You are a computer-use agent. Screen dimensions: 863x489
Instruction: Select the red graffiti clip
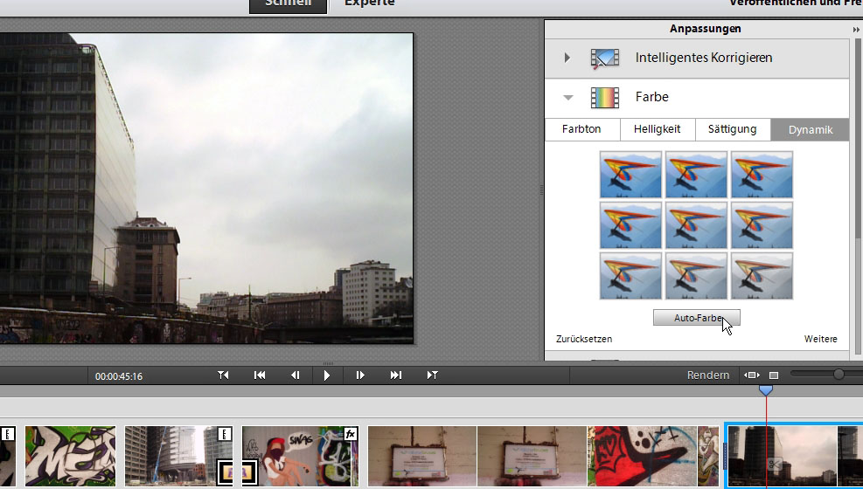pyautogui.click(x=643, y=456)
